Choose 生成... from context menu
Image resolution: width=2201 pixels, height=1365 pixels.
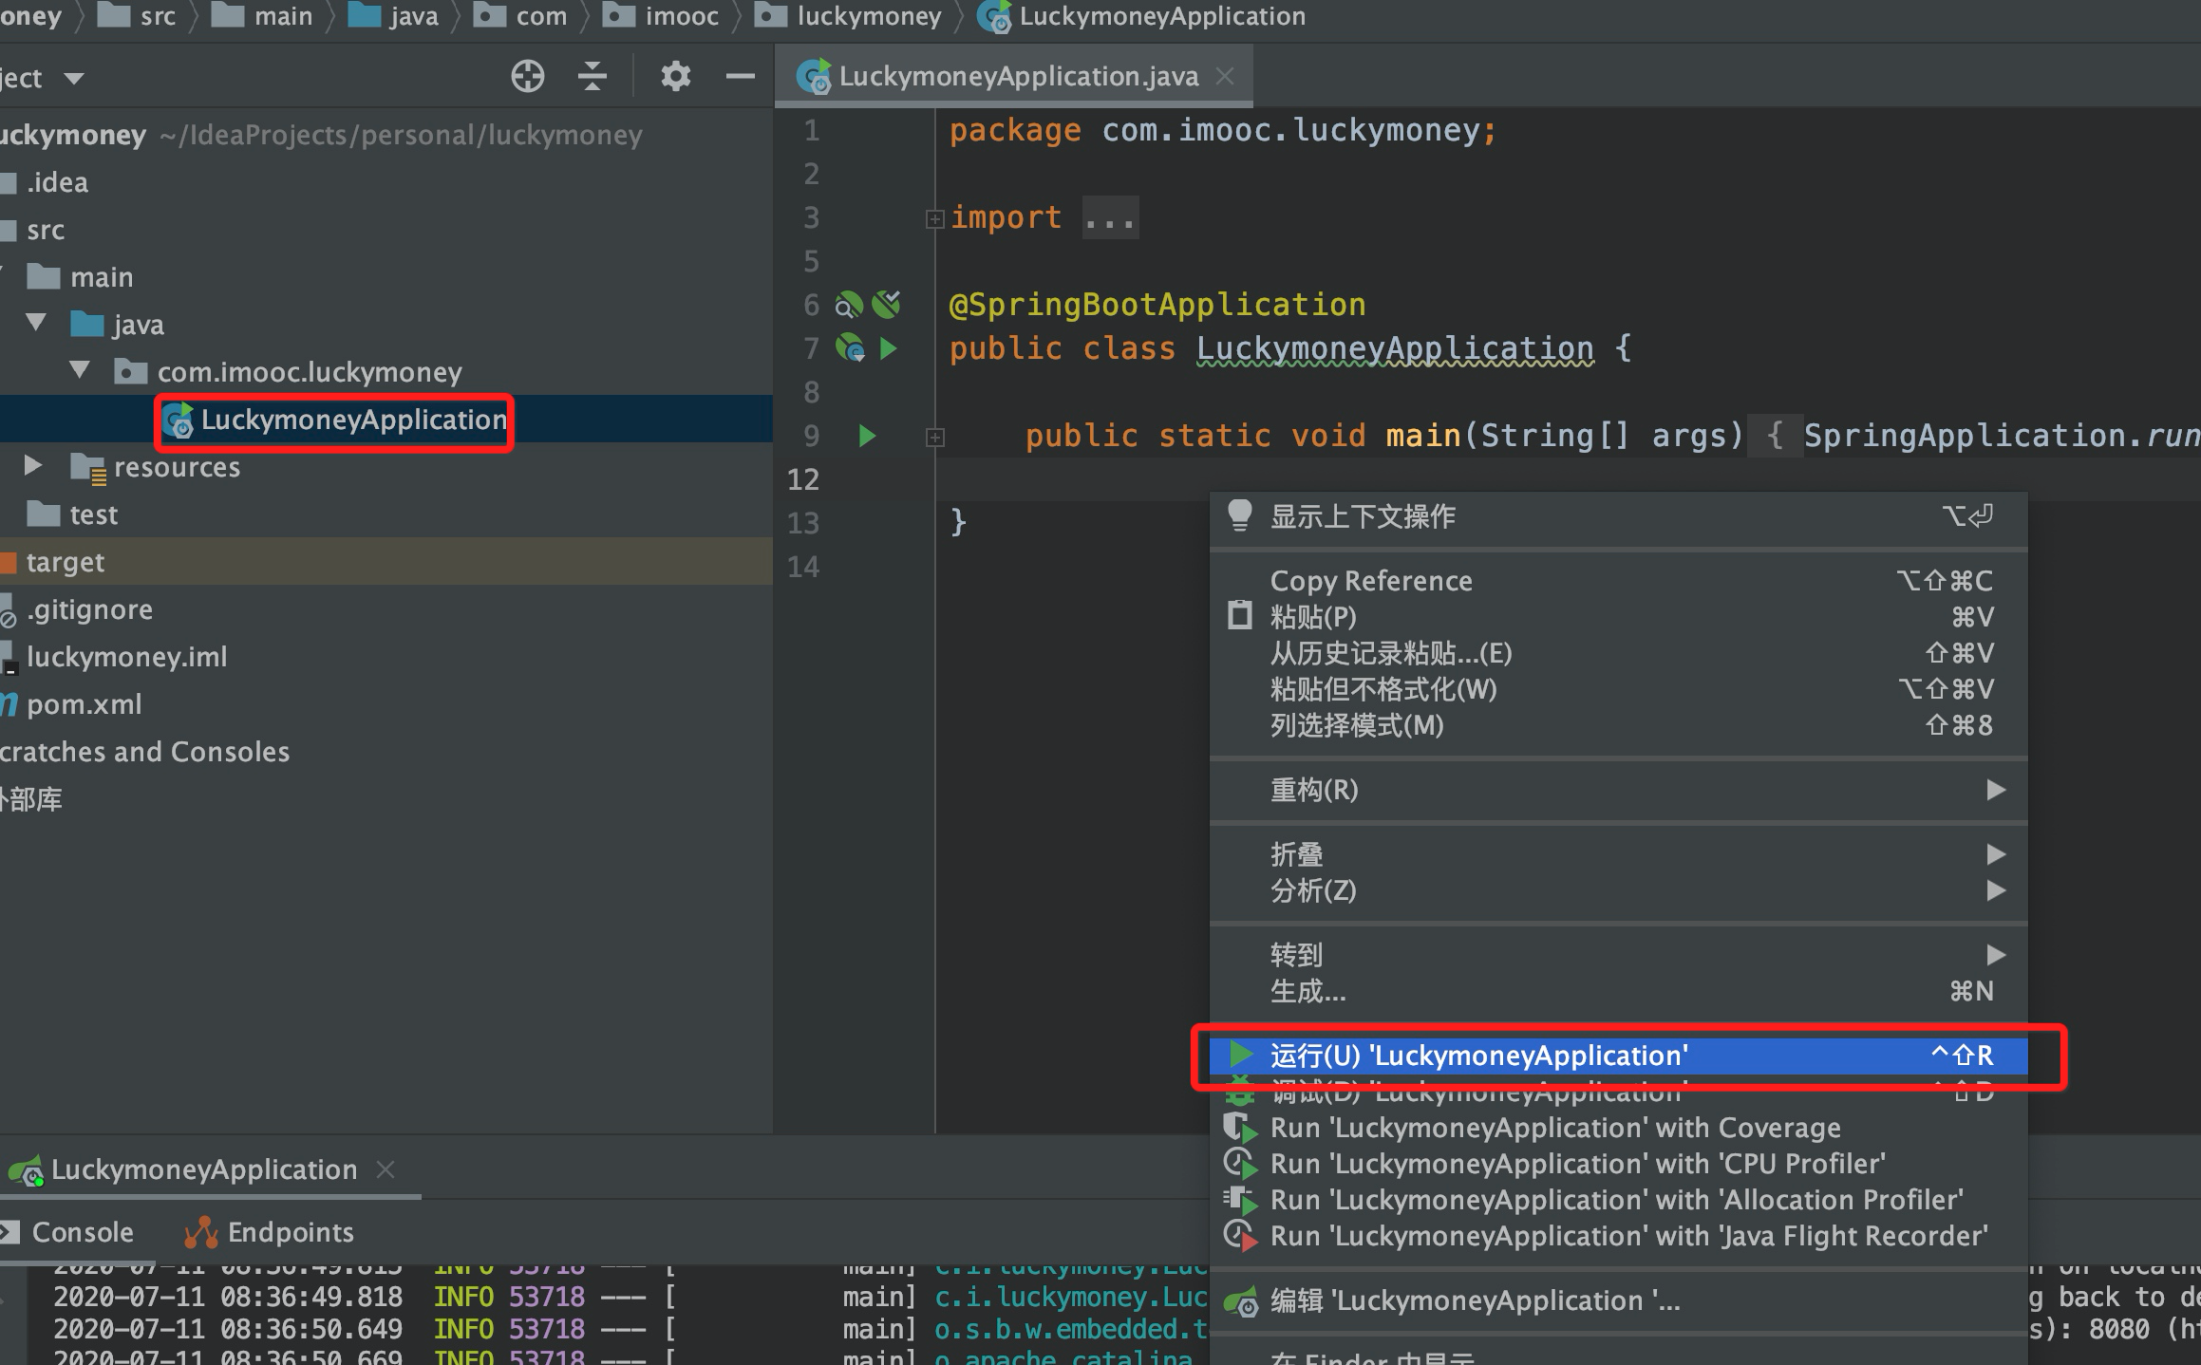[1619, 991]
